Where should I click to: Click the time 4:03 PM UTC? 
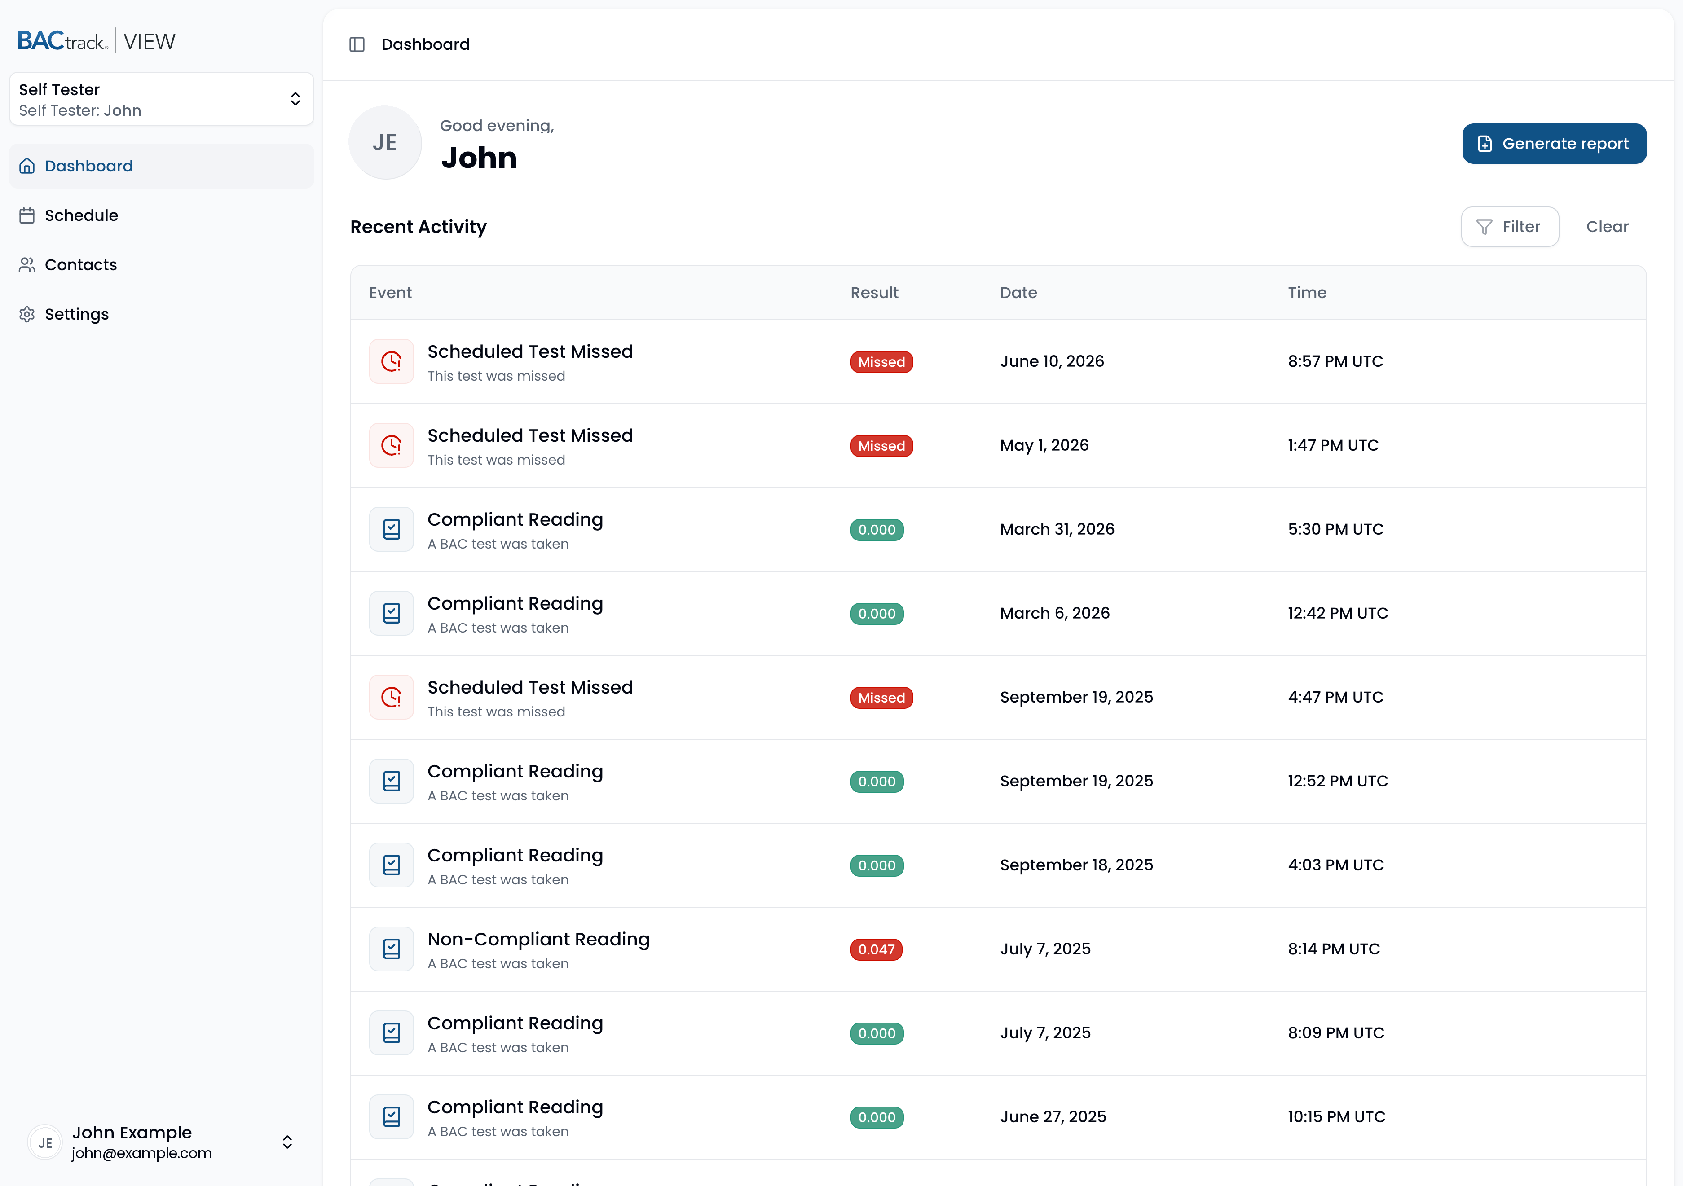pyautogui.click(x=1335, y=865)
